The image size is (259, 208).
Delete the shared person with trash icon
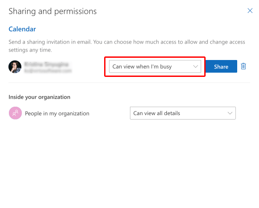pyautogui.click(x=243, y=66)
